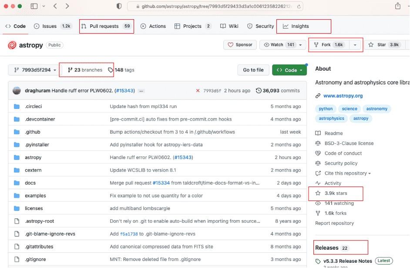Click the failed status X icon

point(198,91)
